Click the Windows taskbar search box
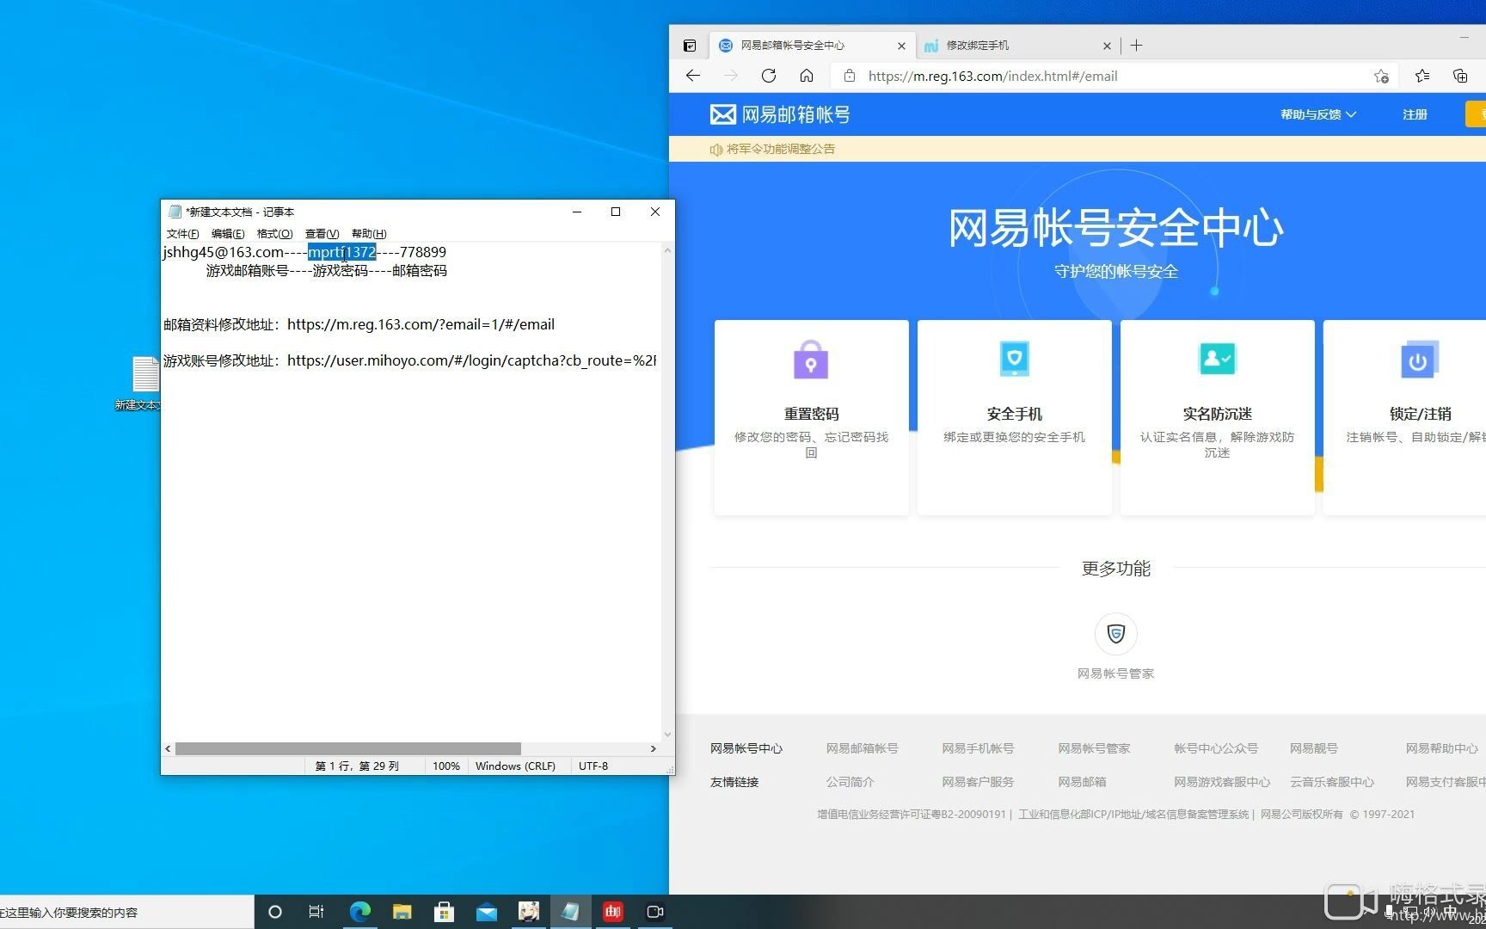The image size is (1486, 929). coord(126,912)
